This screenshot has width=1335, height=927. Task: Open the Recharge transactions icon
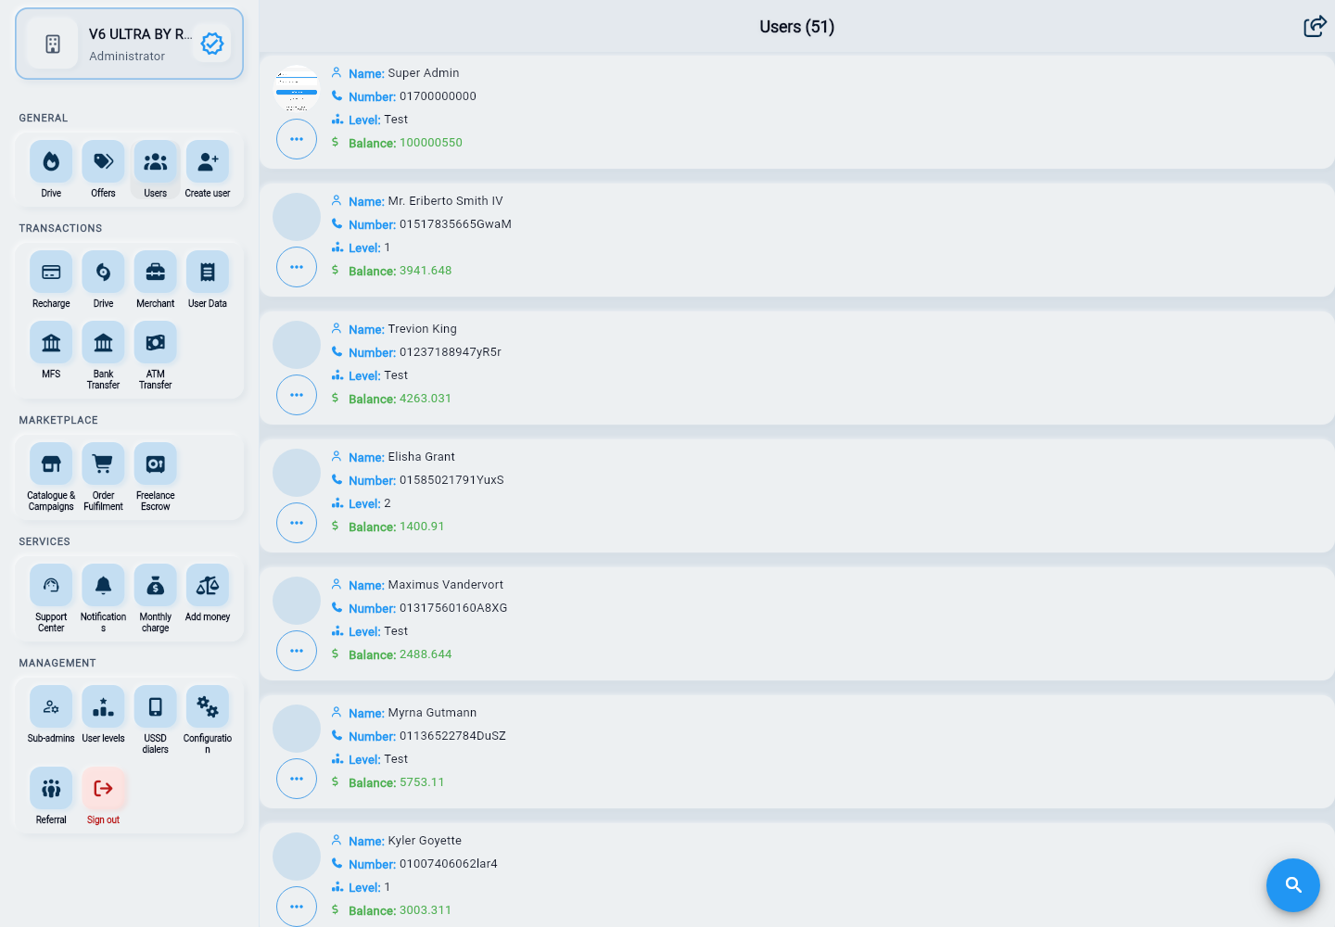click(51, 273)
